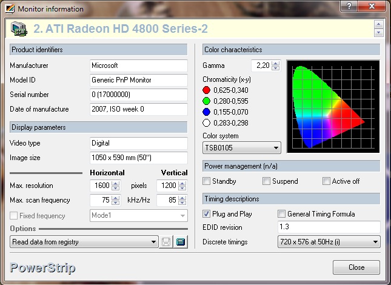Increase horizontal scan frequency 75
The width and height of the screenshot is (391, 285).
pos(115,198)
